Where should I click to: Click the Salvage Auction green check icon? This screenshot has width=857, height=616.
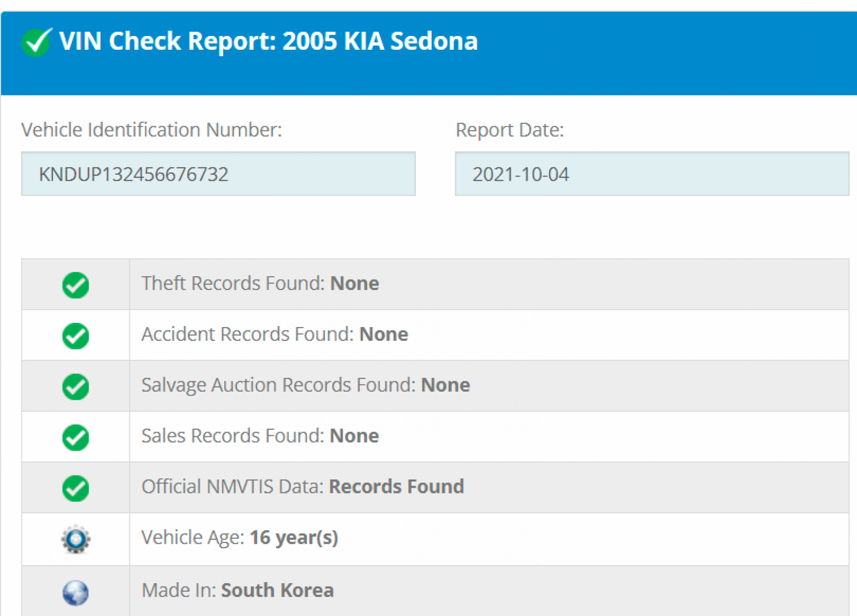tap(75, 387)
